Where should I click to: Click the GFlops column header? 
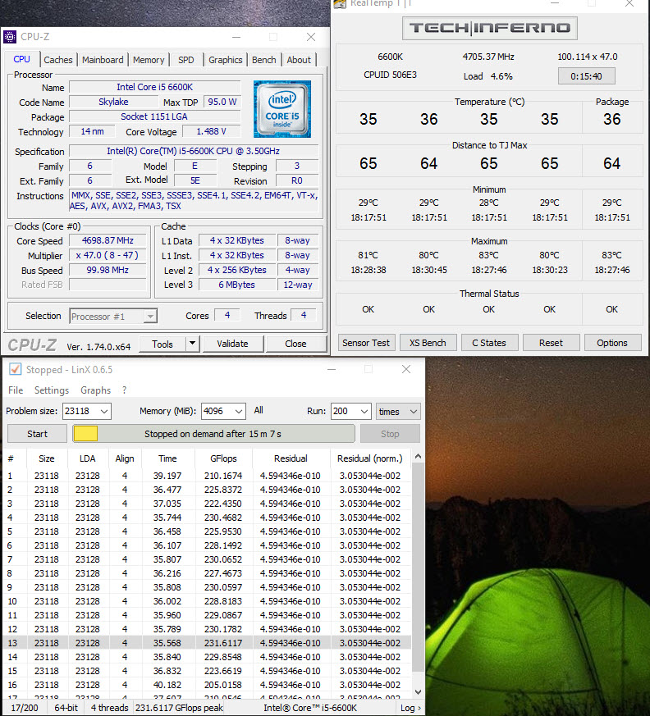(223, 458)
